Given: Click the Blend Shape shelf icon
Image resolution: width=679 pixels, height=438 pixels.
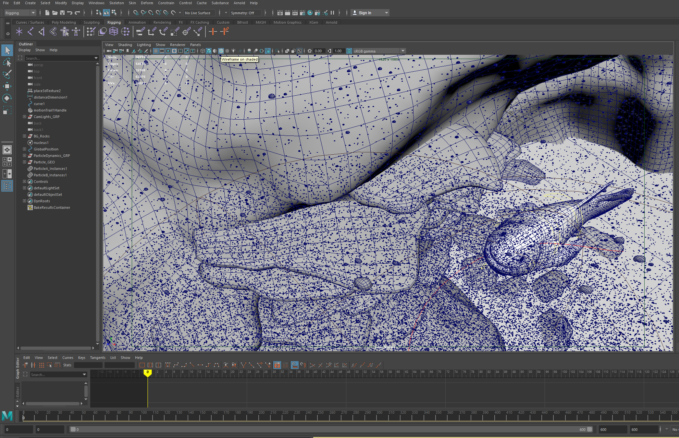Looking at the screenshot, I should tap(102, 31).
